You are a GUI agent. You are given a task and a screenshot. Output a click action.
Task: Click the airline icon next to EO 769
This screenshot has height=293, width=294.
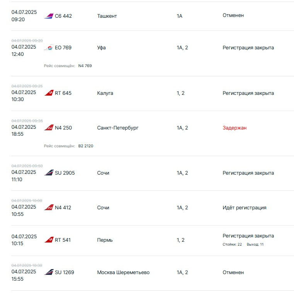coord(49,47)
